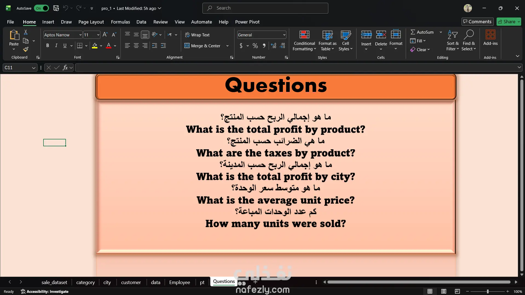Screen dimensions: 525x295
Task: Apply the red font color
Action: (109, 46)
